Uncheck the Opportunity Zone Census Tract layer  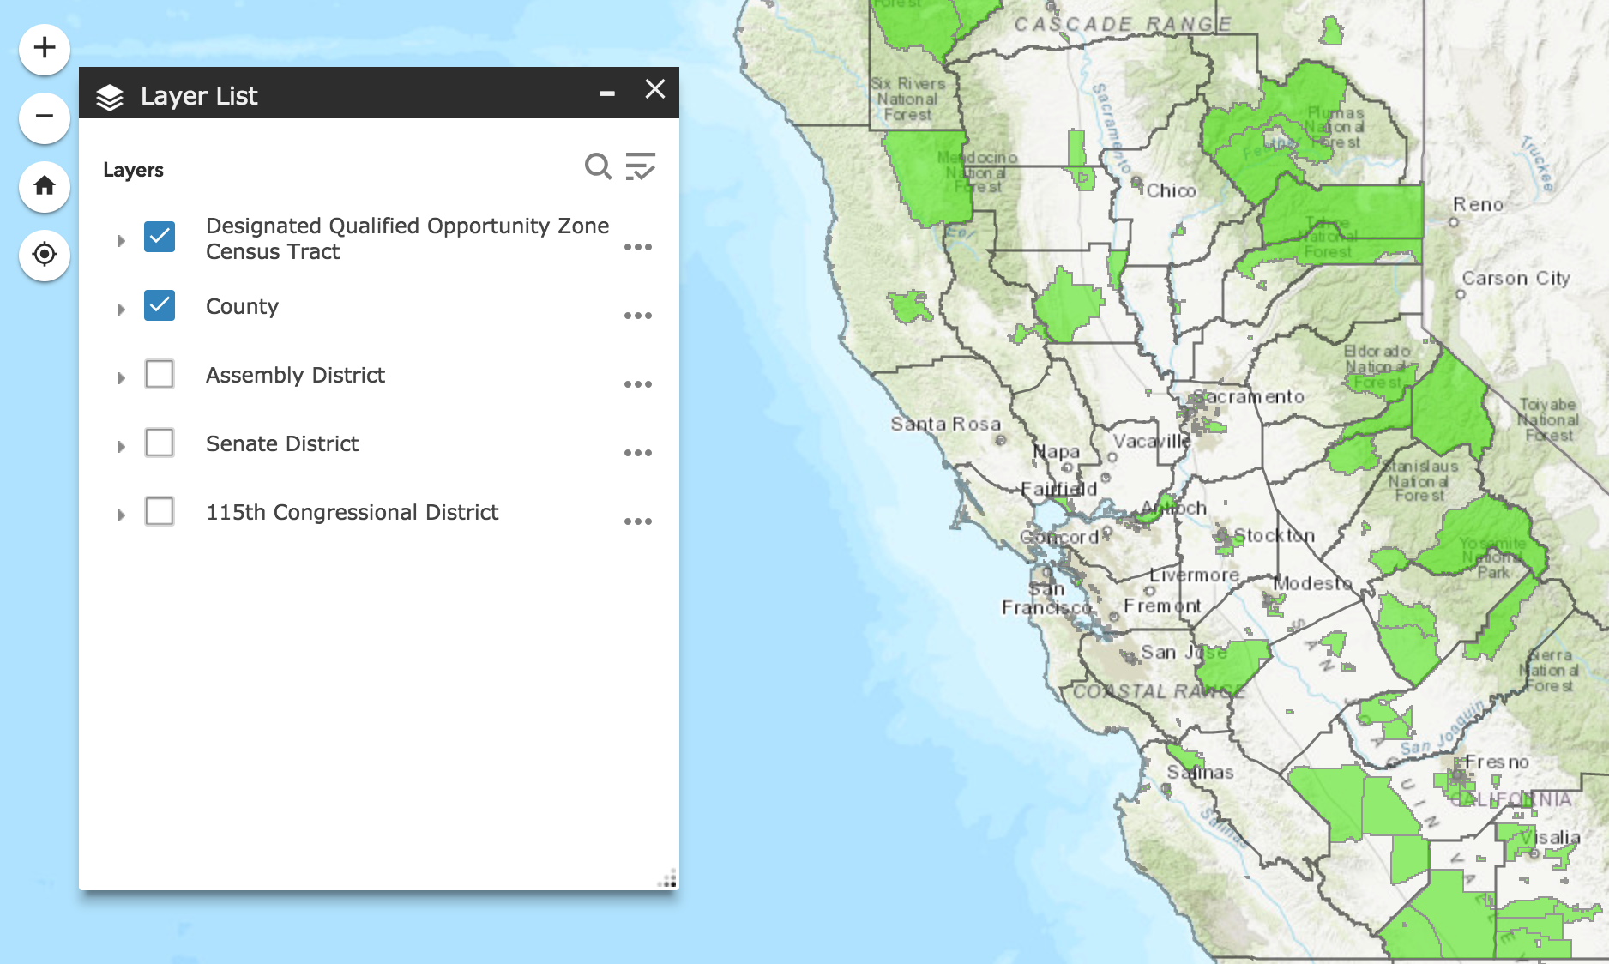[x=160, y=238]
